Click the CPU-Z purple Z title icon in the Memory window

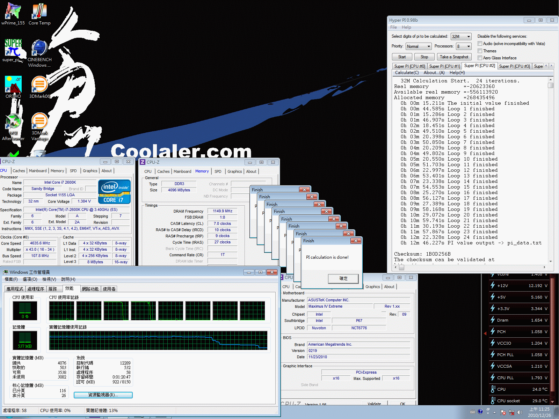(143, 162)
